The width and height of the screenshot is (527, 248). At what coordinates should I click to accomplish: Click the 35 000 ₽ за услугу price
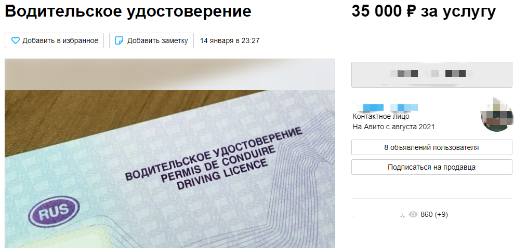click(424, 11)
